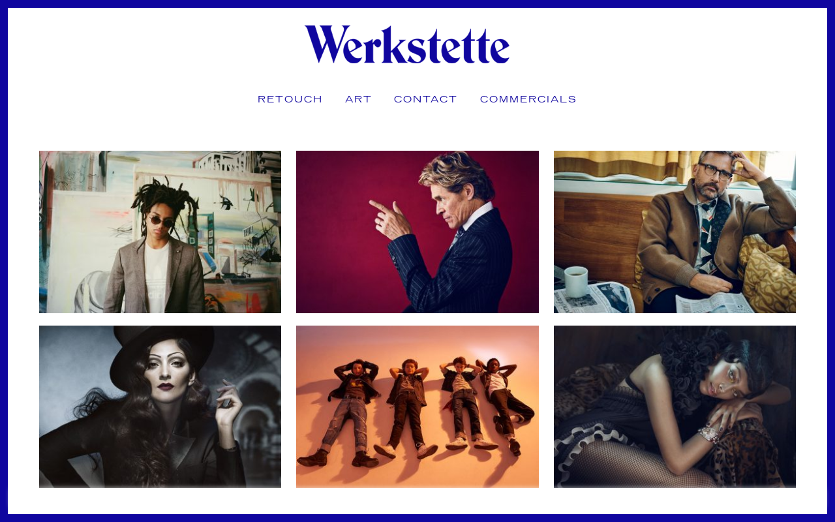835x522 pixels.
Task: Open the Contact page link
Action: [x=425, y=99]
